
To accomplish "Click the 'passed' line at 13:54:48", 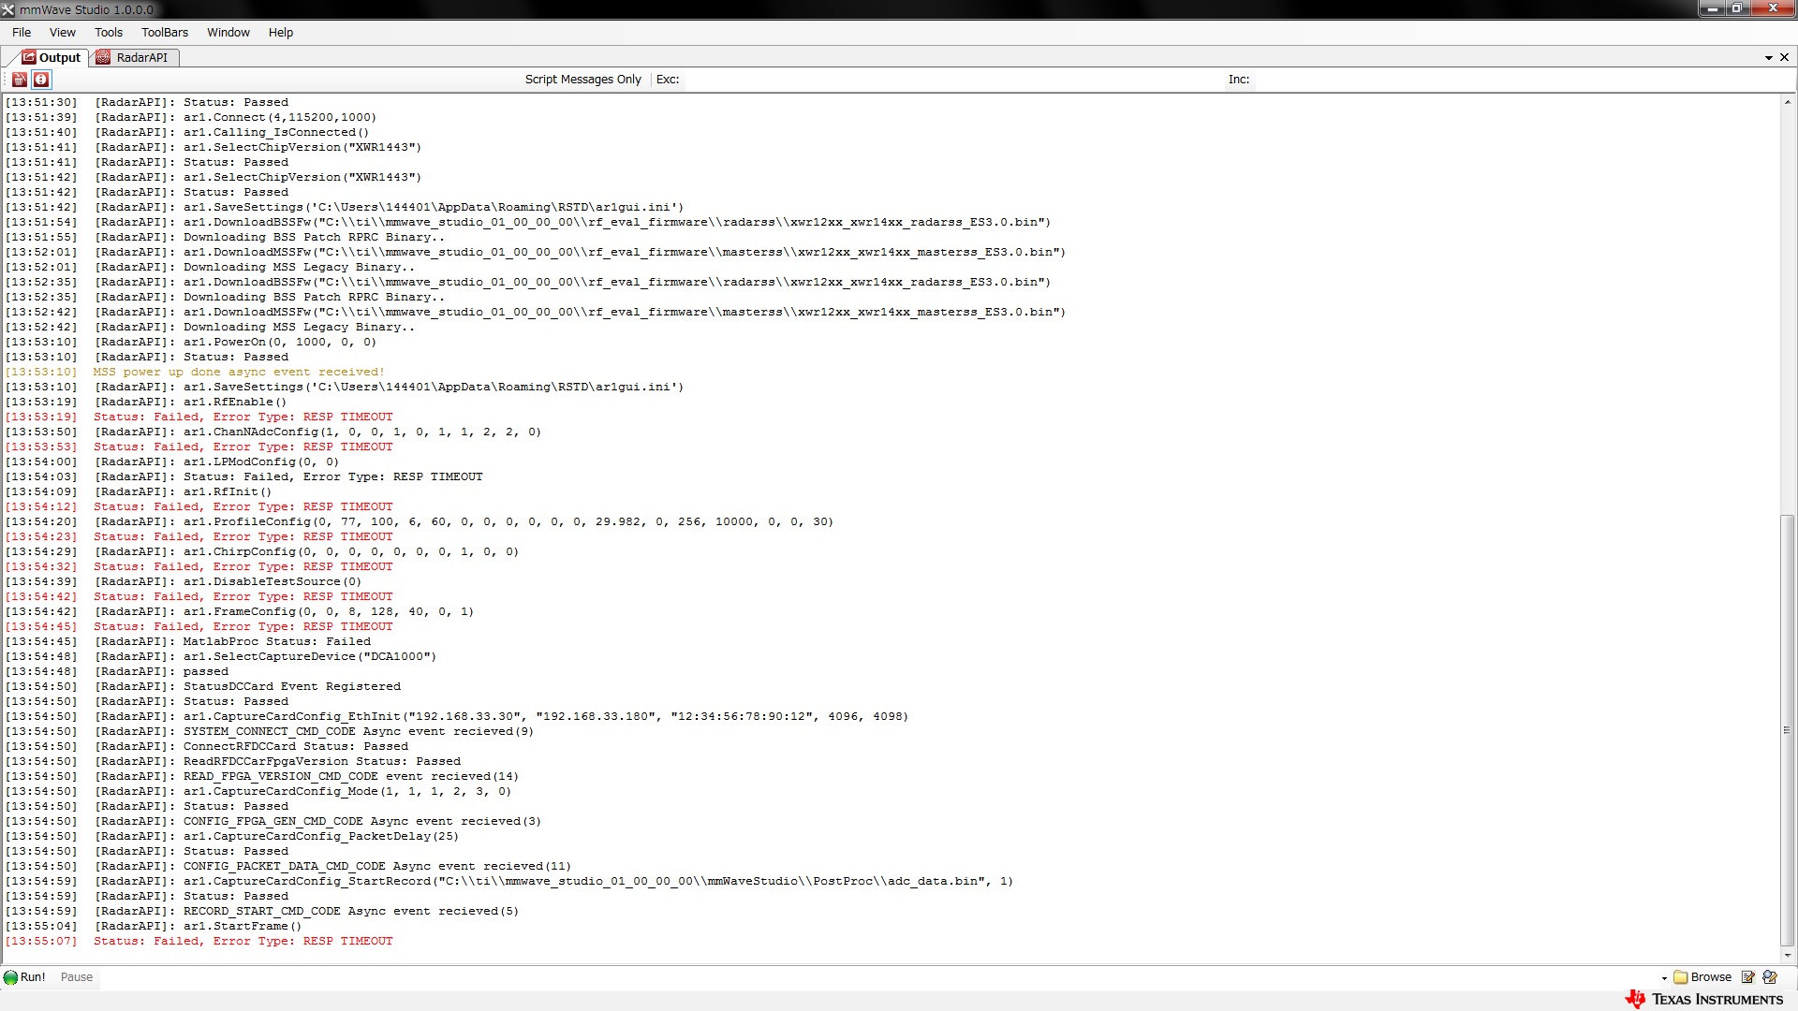I will (x=116, y=671).
